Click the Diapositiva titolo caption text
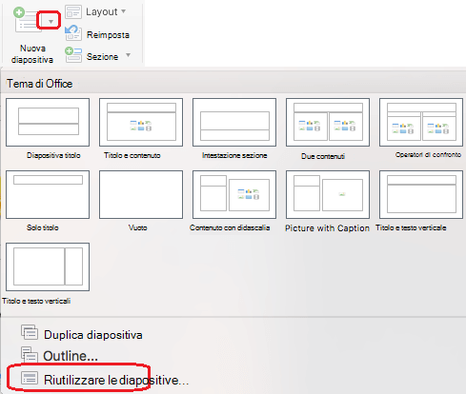This screenshot has height=394, width=466. click(x=53, y=155)
